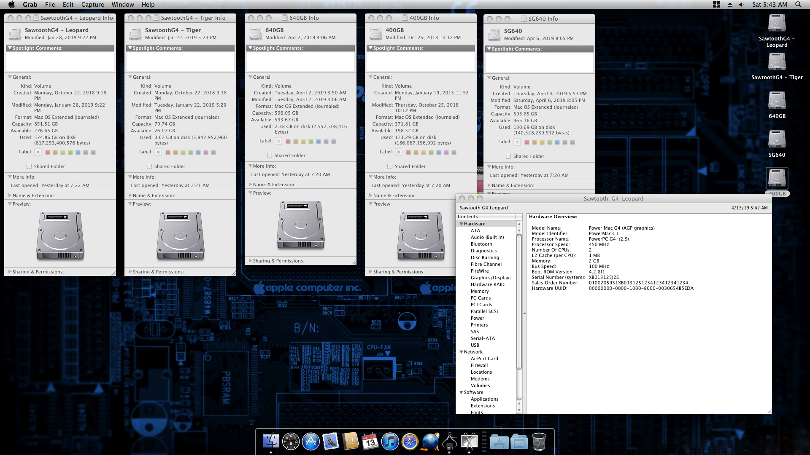The image size is (810, 455).
Task: Check Shared Folder in SG640 Info
Action: click(x=508, y=156)
